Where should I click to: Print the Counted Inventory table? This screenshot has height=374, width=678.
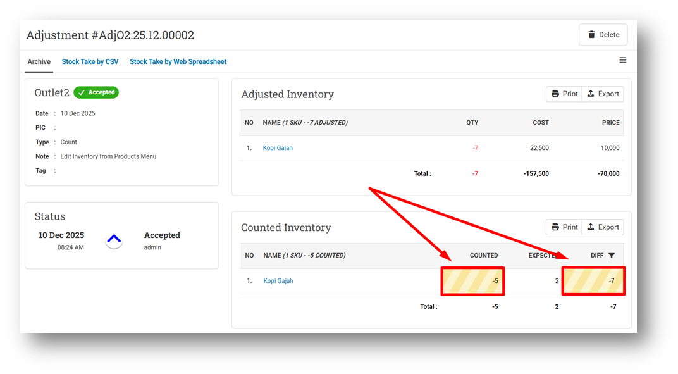[x=564, y=227]
